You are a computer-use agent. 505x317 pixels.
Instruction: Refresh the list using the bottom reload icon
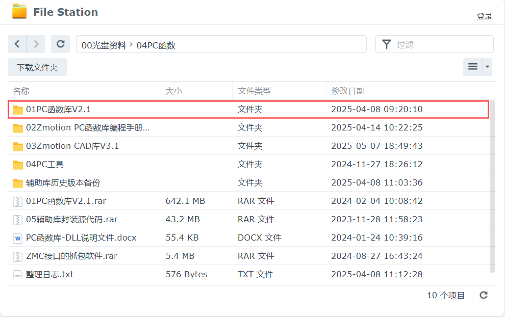point(484,295)
